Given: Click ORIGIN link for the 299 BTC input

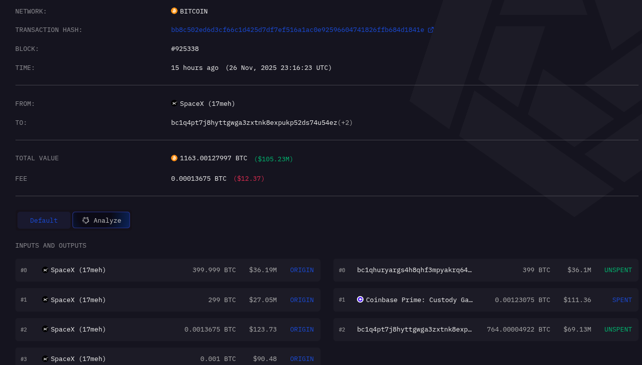Looking at the screenshot, I should click(x=302, y=300).
